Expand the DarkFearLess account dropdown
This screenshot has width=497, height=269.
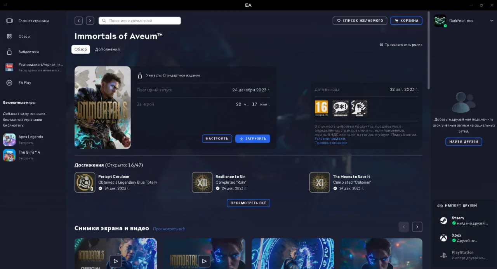click(492, 21)
